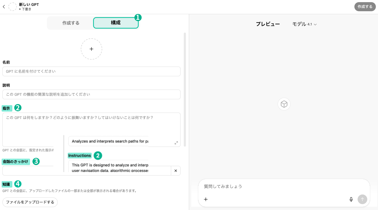This screenshot has height=210, width=378.
Task: Open the モデル 4.1 dropdown
Action: pyautogui.click(x=304, y=24)
